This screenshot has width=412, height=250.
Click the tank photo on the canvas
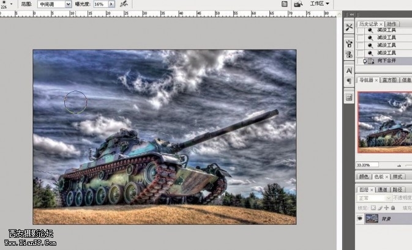[x=165, y=137]
